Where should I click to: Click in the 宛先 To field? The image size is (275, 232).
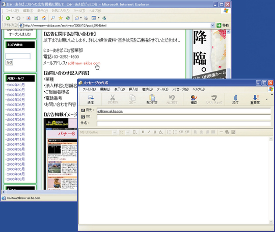point(183,111)
